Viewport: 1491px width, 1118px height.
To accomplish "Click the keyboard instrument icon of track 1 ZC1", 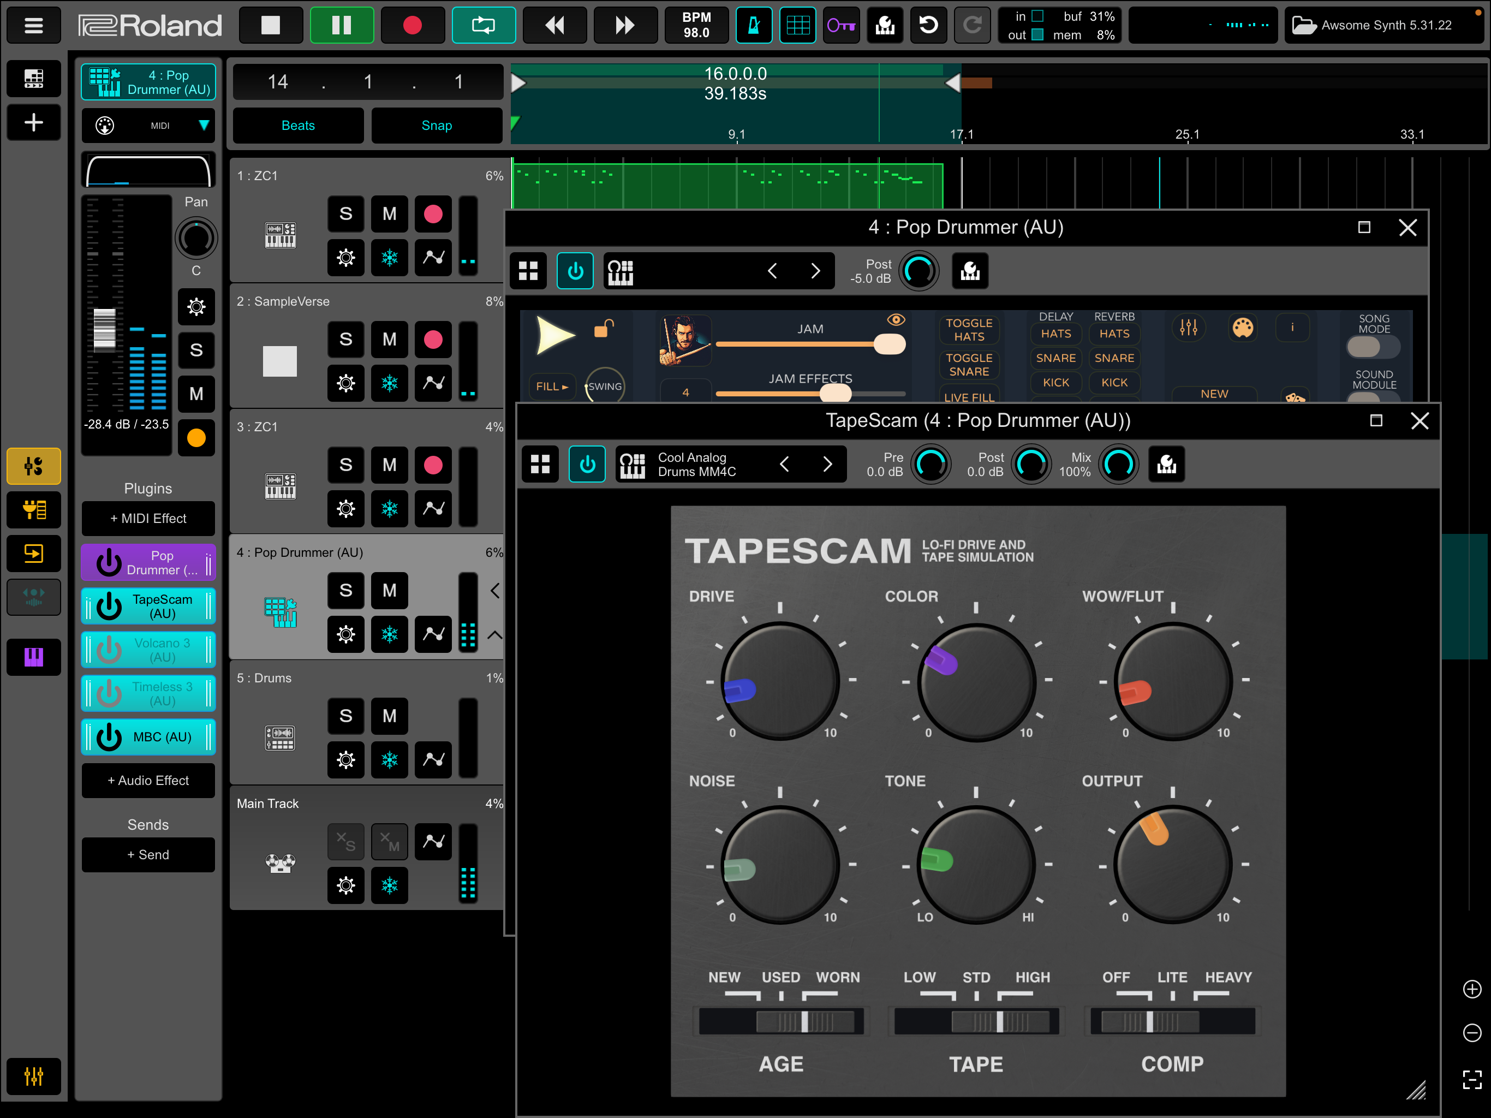I will point(281,235).
